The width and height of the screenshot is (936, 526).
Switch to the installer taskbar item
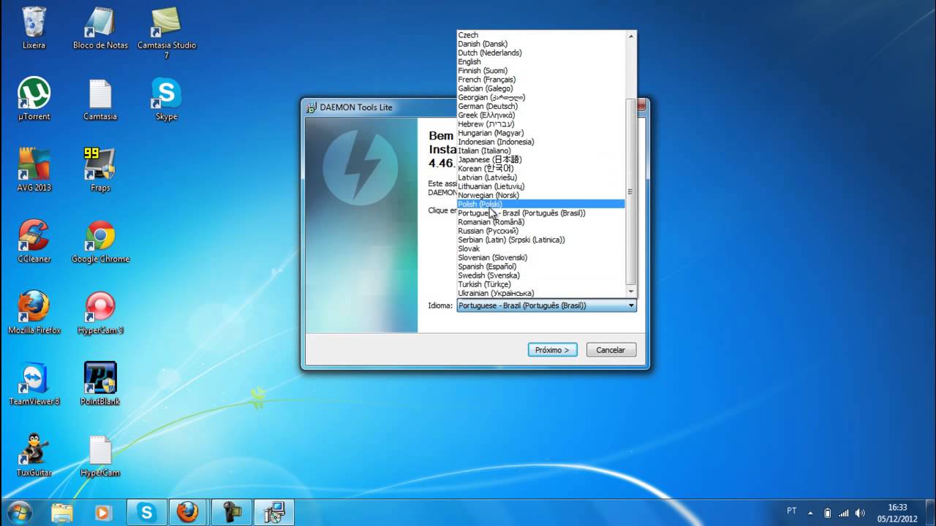pyautogui.click(x=274, y=512)
